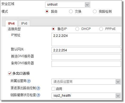125x103 pixels.
Task: Open isp2_health dropdown
Action: coord(86,96)
